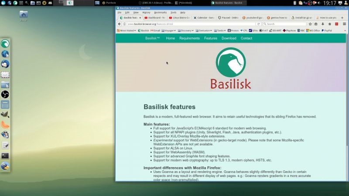Switch to the Calendar tab

pos(204,18)
